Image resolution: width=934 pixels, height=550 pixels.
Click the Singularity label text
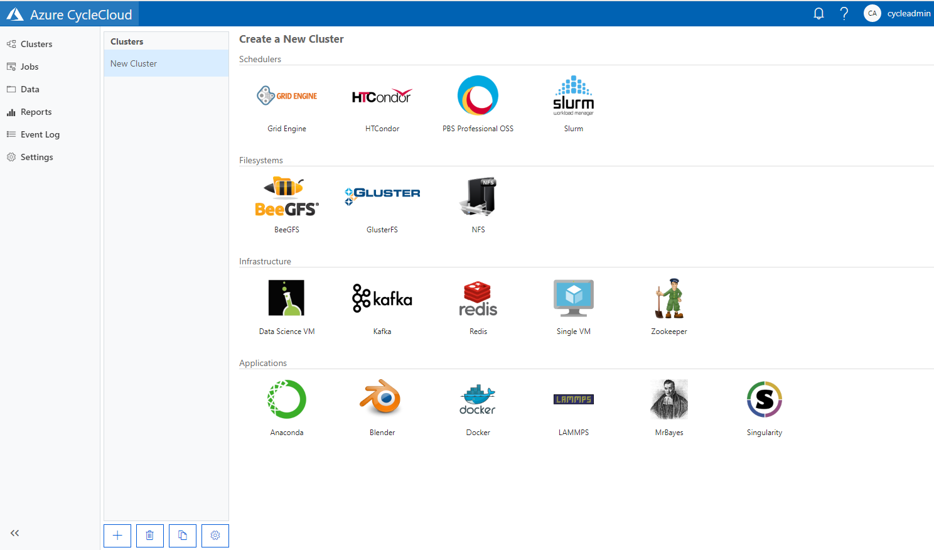pyautogui.click(x=765, y=433)
